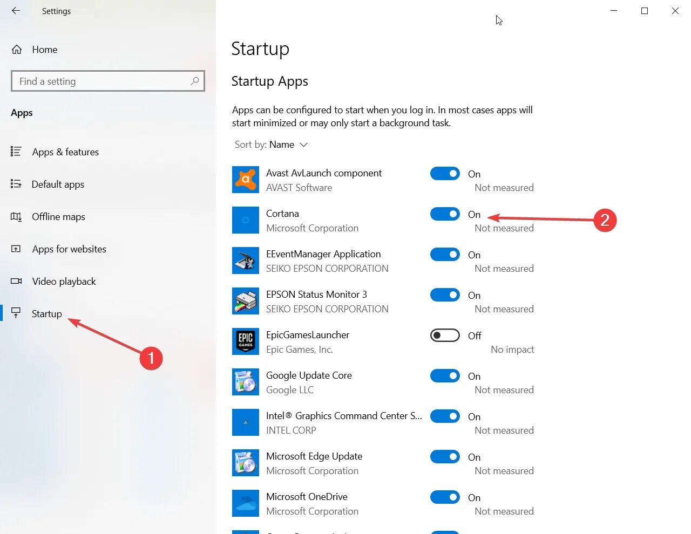Click the Startup sidebar icon
Screen dimensions: 691x534
pos(16,313)
